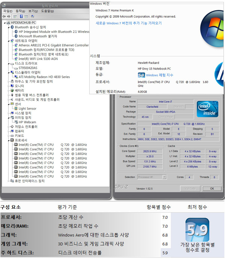This screenshot has height=259, width=225.
Task: Click the large 5.9 base score badge
Action: click(197, 230)
